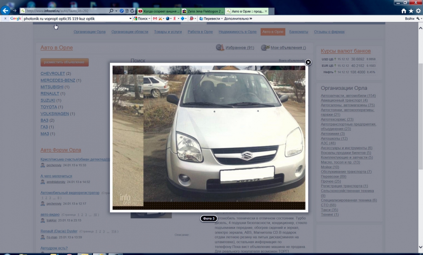The height and width of the screenshot is (255, 423).
Task: Click the user avatar icon beside Fe-man
Action: 43,237
